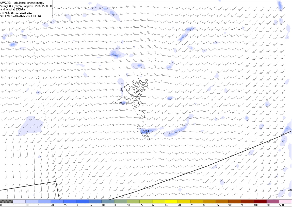
Task: Click the legend scale label '60'
Action: (x=154, y=205)
